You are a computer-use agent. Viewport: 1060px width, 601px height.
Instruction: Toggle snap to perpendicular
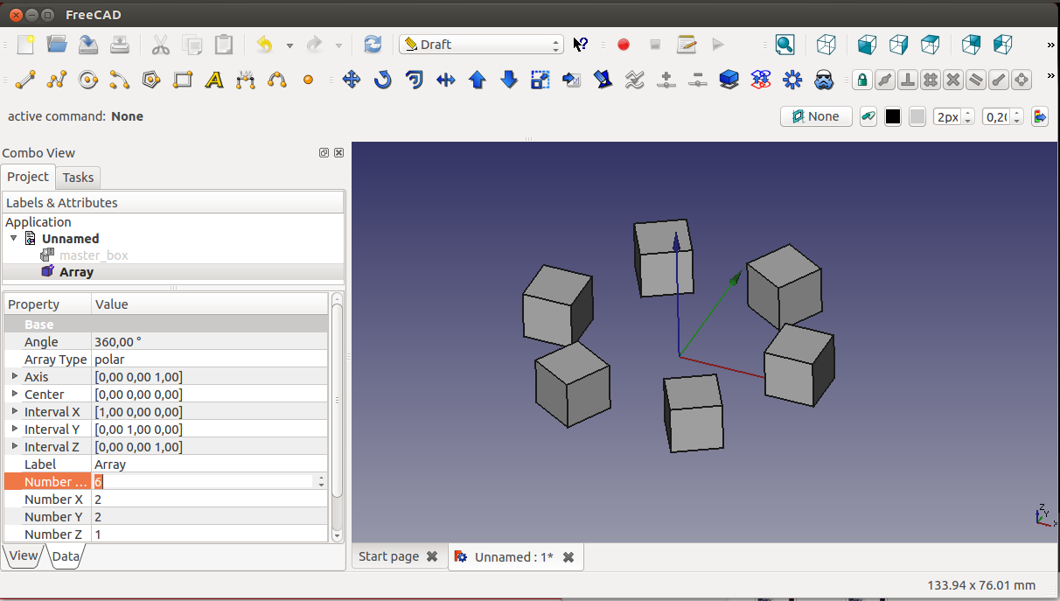(908, 80)
